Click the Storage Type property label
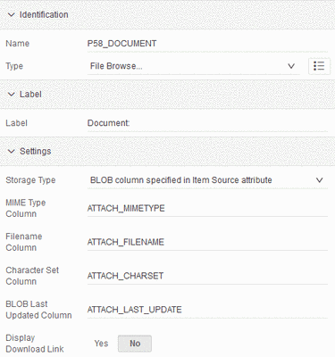 tap(30, 180)
